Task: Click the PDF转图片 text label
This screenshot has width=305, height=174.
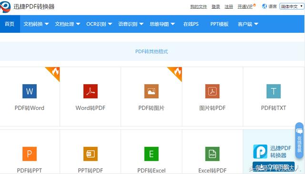Action: pos(152,108)
